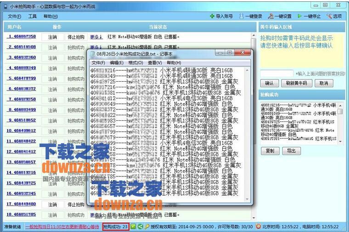This screenshot has height=232, width=349.
Task: Click the 导出 export button
Action: (291, 151)
